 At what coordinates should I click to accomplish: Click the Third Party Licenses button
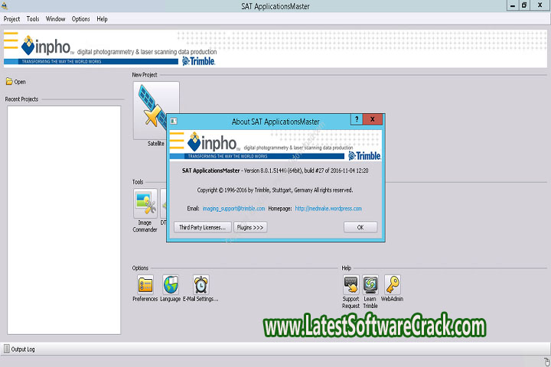202,227
